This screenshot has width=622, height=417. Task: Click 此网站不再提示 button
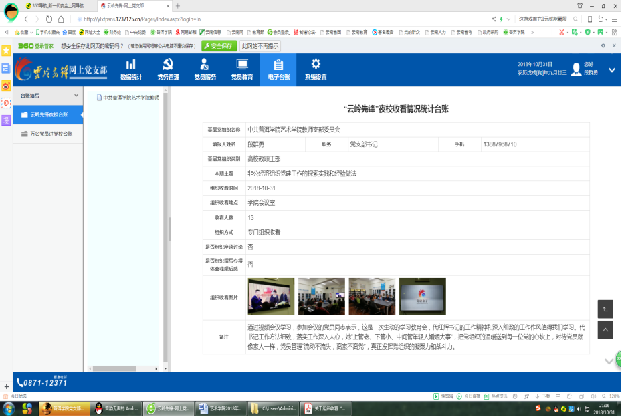(260, 46)
